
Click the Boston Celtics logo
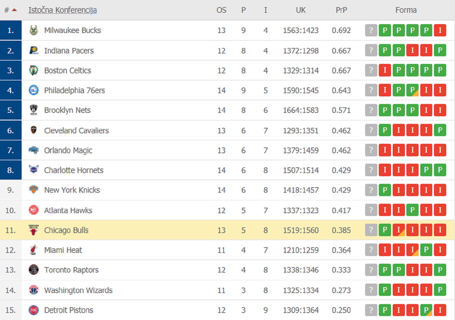[34, 70]
